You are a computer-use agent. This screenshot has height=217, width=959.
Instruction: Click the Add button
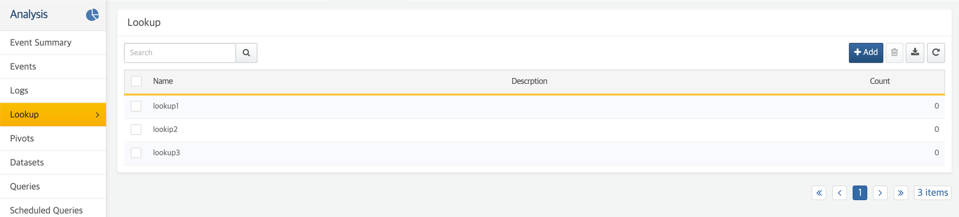[x=865, y=53]
